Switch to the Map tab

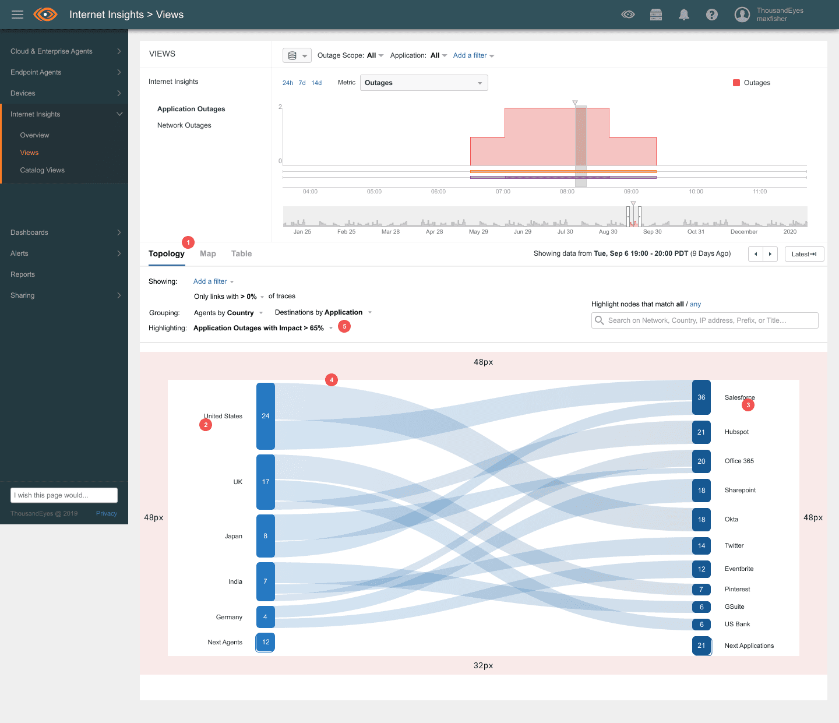207,253
